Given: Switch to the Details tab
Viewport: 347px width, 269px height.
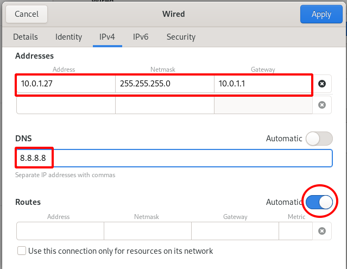Looking at the screenshot, I should click(x=26, y=37).
